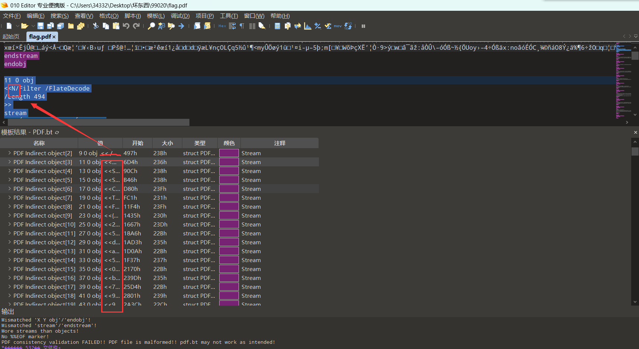Expand PDF Indirect object[14] row
Screen dimensions: 639x349
(x=9, y=260)
